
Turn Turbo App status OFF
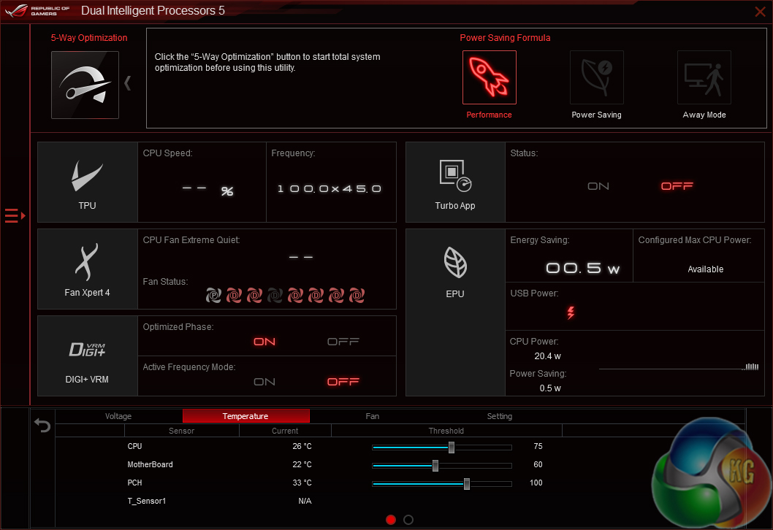coord(677,185)
